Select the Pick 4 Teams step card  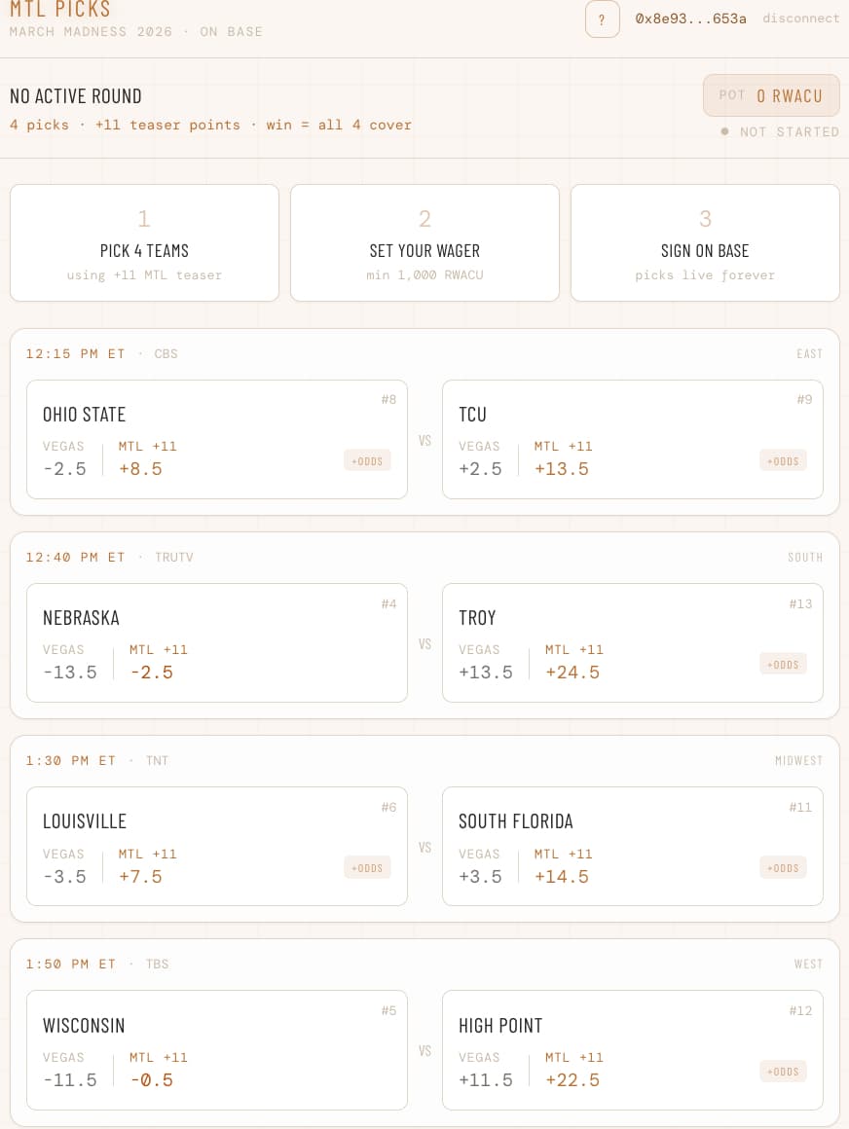[x=144, y=243]
